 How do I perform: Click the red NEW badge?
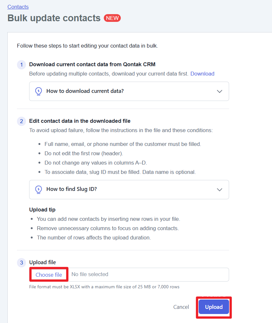click(112, 18)
